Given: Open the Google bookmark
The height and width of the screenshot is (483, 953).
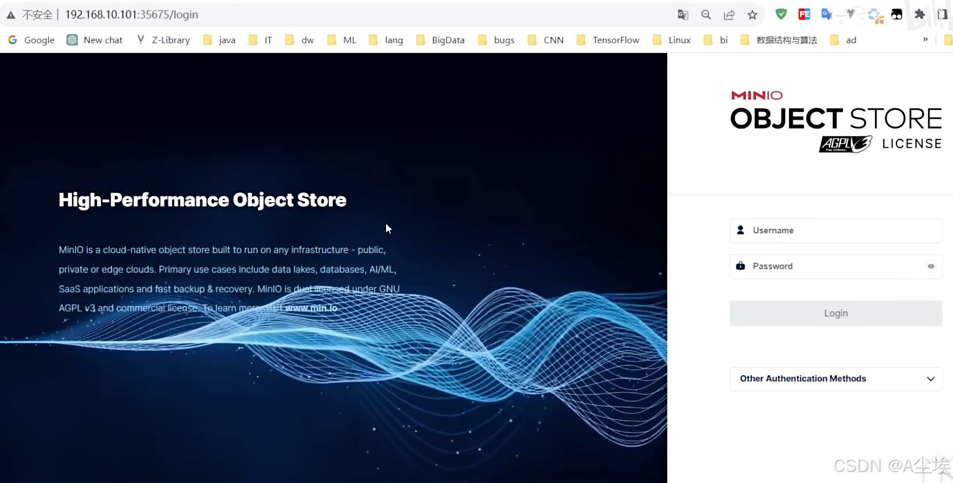Looking at the screenshot, I should 32,40.
